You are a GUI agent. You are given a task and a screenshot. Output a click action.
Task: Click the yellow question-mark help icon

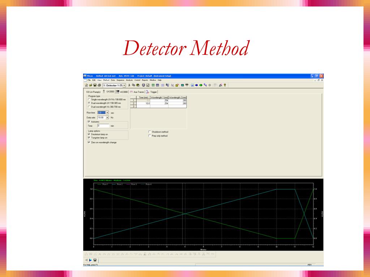225,85
